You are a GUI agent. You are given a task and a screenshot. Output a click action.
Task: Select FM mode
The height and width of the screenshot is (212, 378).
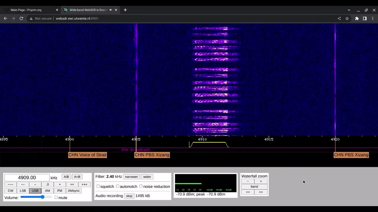[x=60, y=191]
